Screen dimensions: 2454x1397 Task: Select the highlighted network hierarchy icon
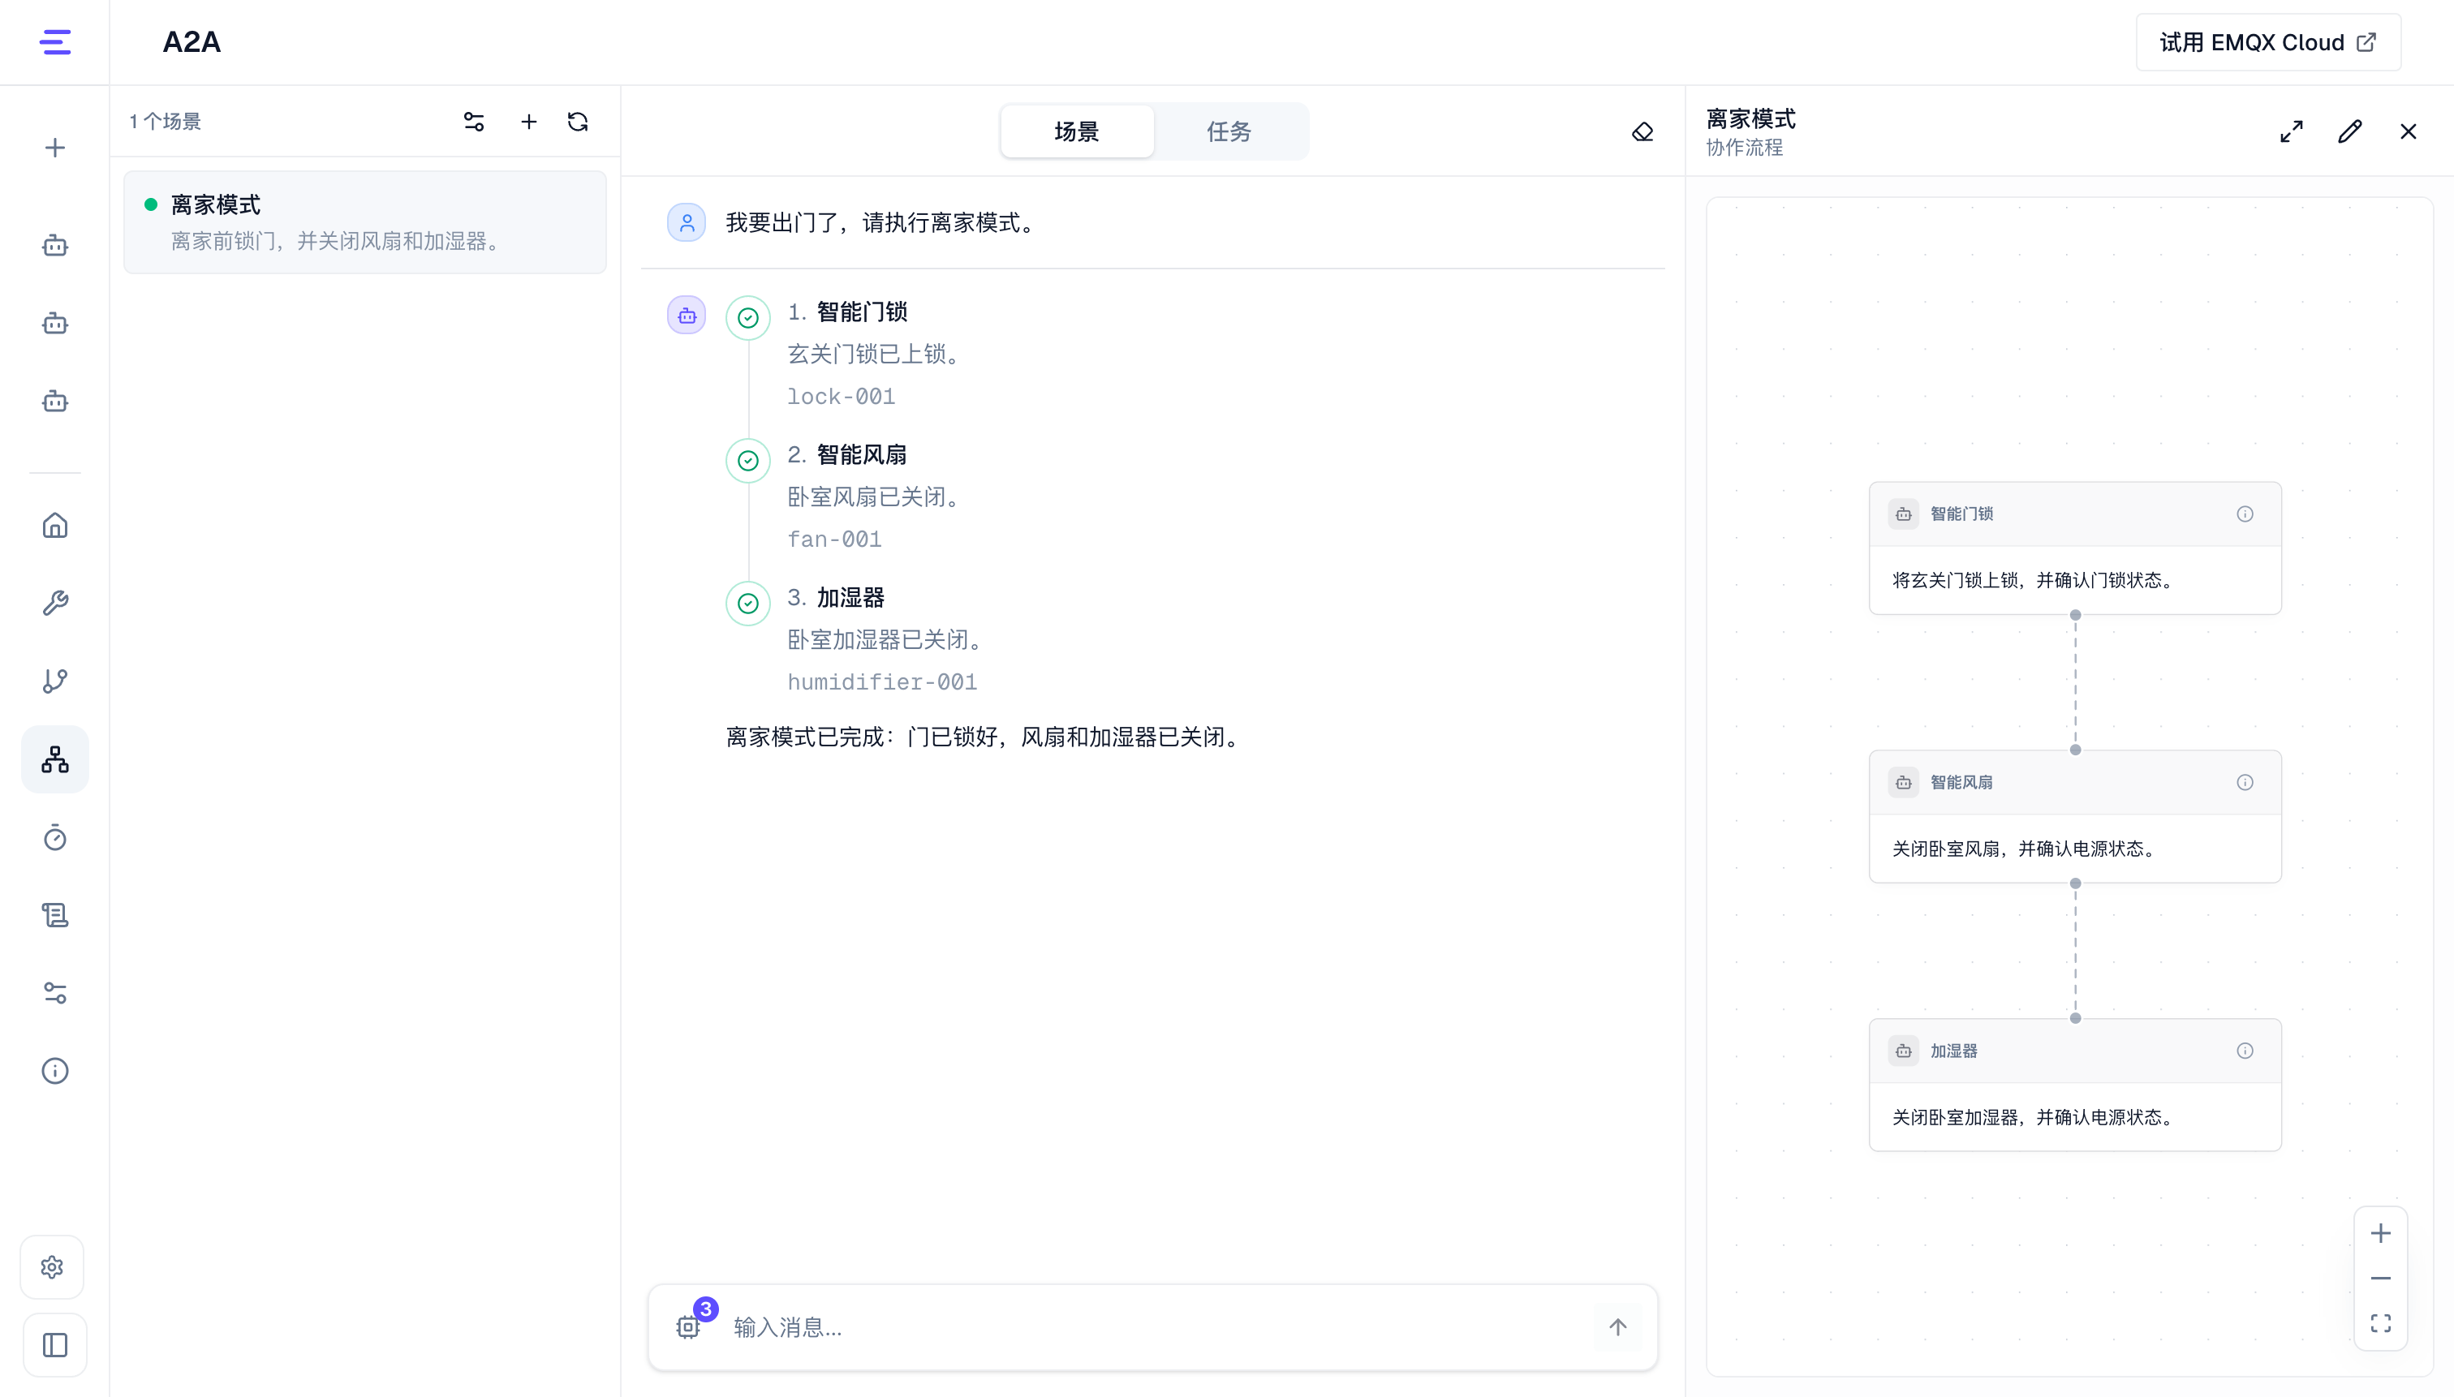click(54, 759)
